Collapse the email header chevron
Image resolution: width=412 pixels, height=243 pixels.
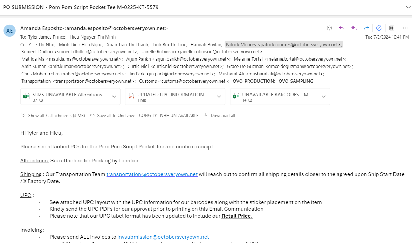click(x=408, y=7)
